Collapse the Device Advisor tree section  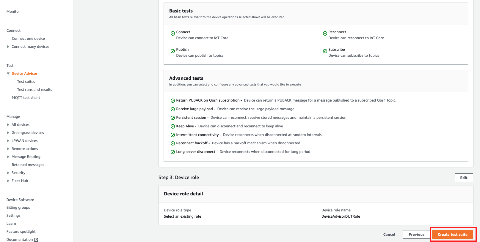[x=8, y=74]
